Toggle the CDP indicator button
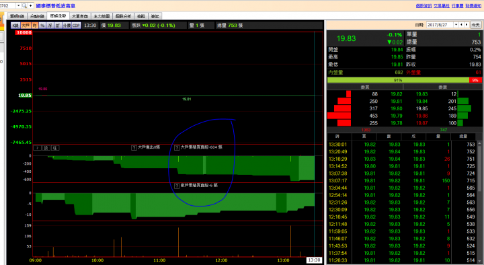Viewport: 484px width, 265px height. tap(76, 26)
